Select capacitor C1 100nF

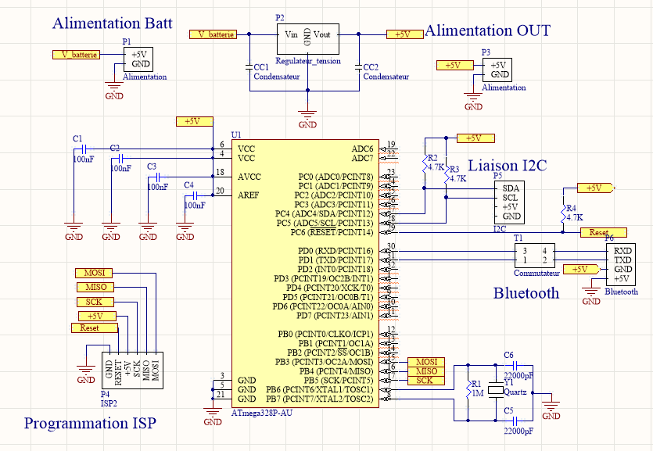(x=84, y=148)
